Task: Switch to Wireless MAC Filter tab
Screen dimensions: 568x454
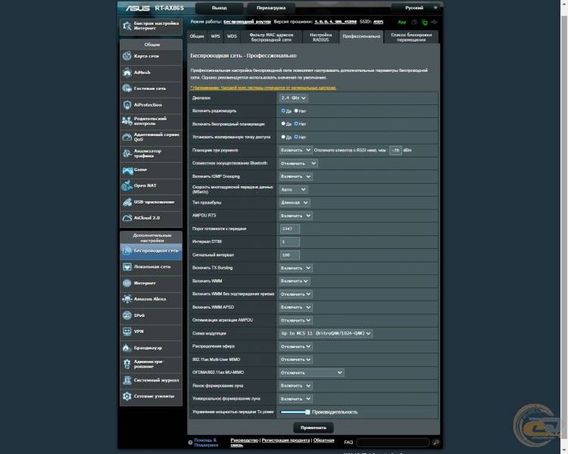Action: [x=271, y=37]
